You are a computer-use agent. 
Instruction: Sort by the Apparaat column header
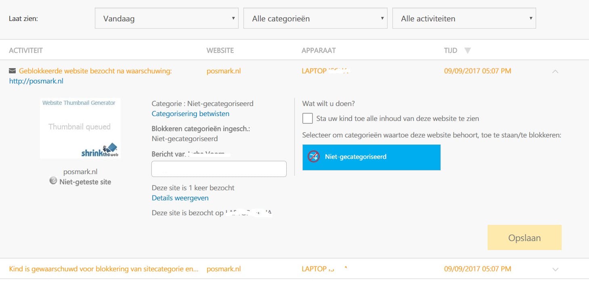tap(319, 50)
